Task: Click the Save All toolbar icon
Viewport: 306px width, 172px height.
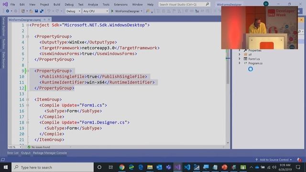Action: 42,11
